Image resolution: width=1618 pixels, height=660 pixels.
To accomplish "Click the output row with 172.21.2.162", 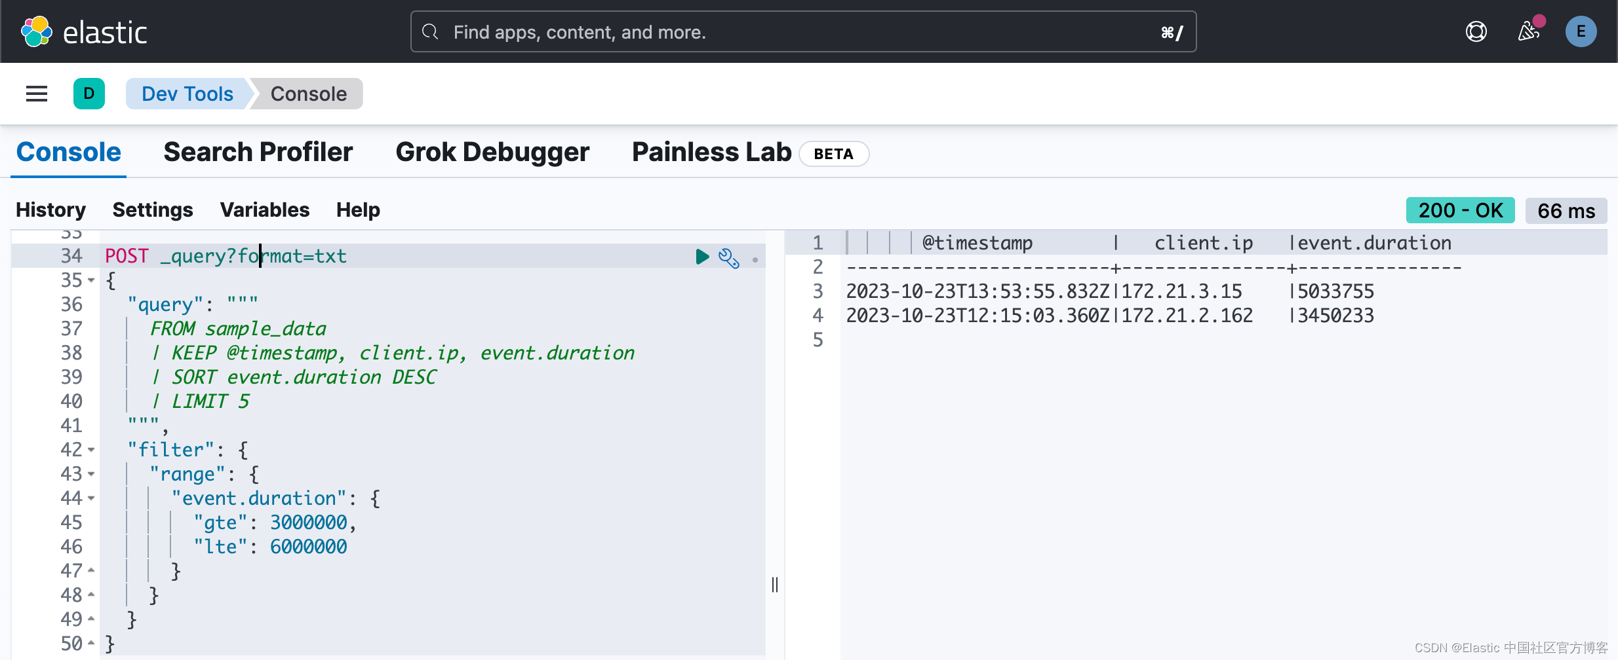I will tap(1110, 316).
